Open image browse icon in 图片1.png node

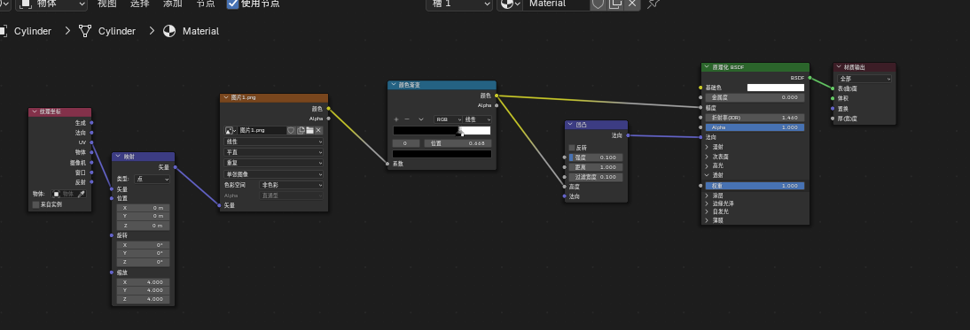231,130
